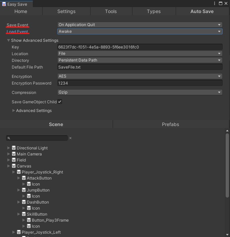Select the Auto Save tab
Screen dimensions: 230x237
tap(202, 11)
